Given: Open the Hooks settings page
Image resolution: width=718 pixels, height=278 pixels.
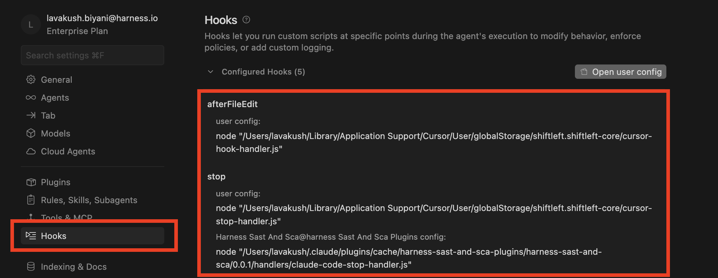Looking at the screenshot, I should tap(53, 236).
